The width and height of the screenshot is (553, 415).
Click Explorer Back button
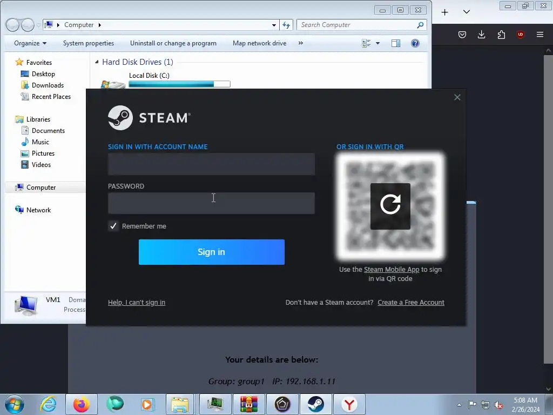click(12, 25)
